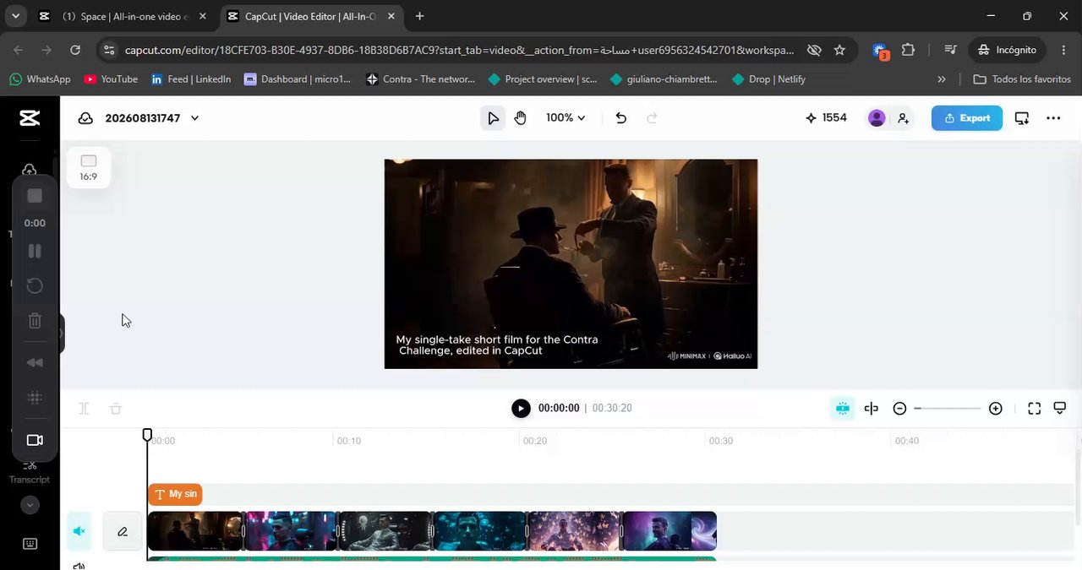Click the playhead handle at 00:00

147,435
